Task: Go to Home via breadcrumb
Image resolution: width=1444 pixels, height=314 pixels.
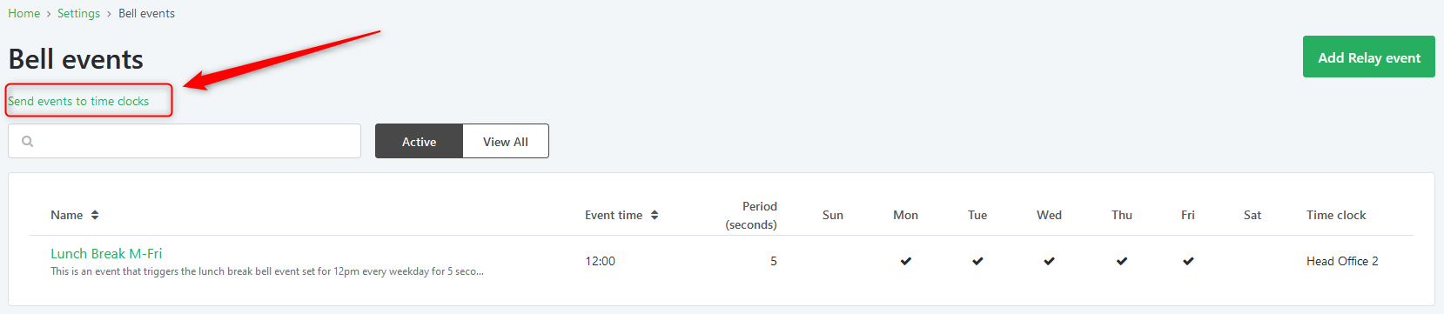Action: 24,13
